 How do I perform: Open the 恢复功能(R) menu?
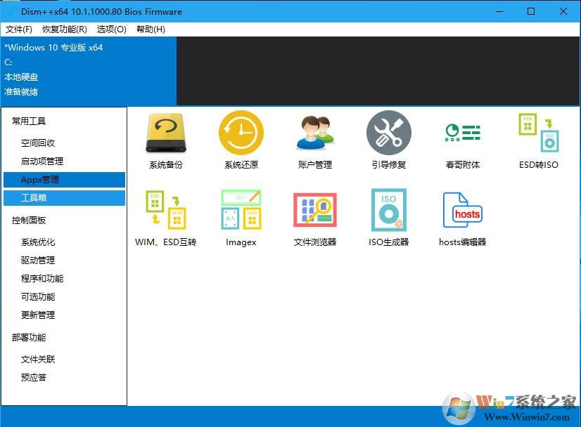[65, 29]
